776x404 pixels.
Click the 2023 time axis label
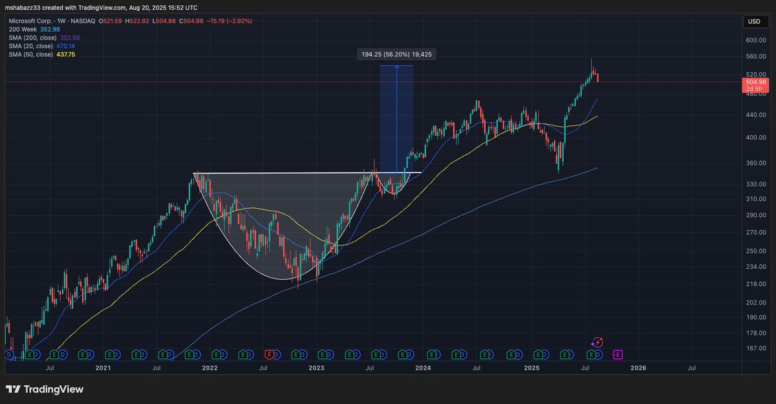pyautogui.click(x=316, y=368)
